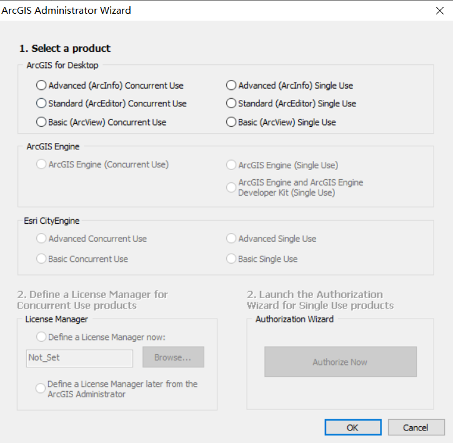Click the Not_Set license manager field
453x443 pixels.
point(79,358)
